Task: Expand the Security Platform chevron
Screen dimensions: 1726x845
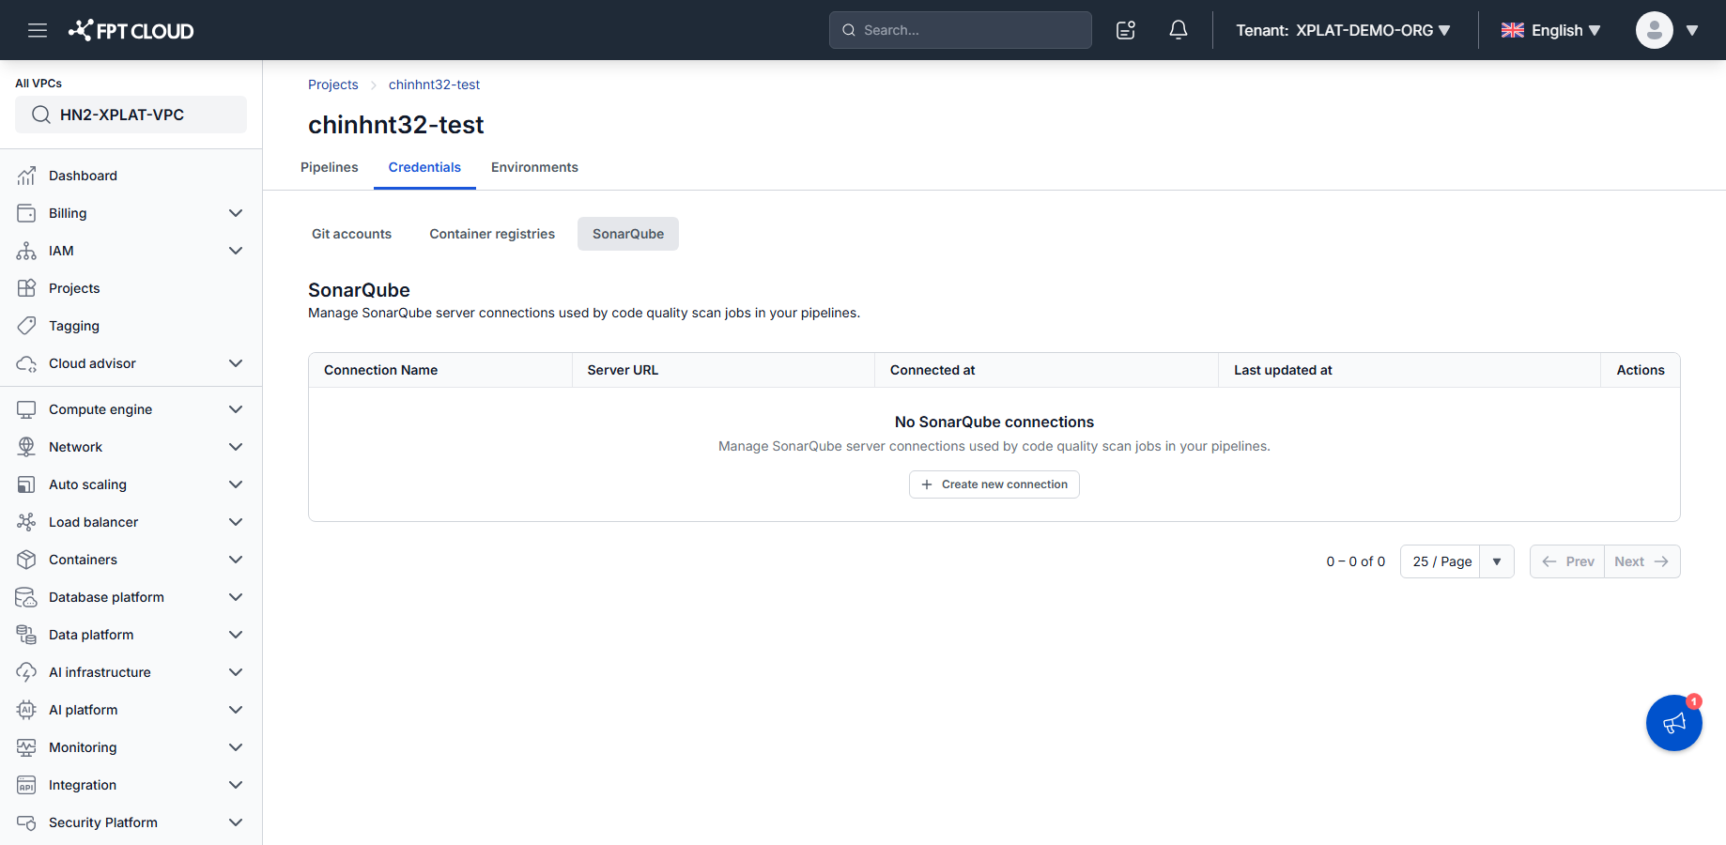Action: [x=236, y=822]
